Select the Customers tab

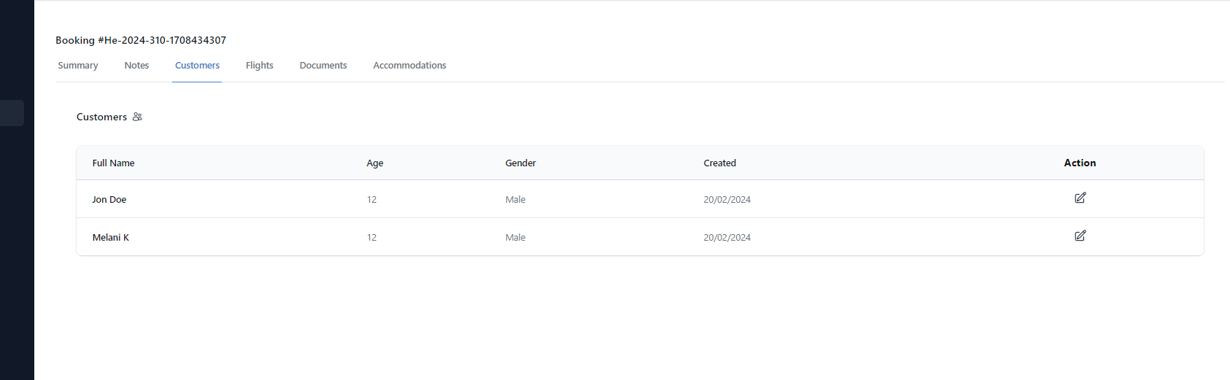pyautogui.click(x=197, y=66)
